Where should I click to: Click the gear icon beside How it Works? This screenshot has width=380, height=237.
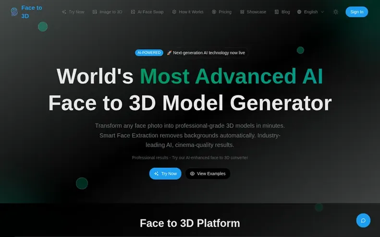click(x=174, y=12)
